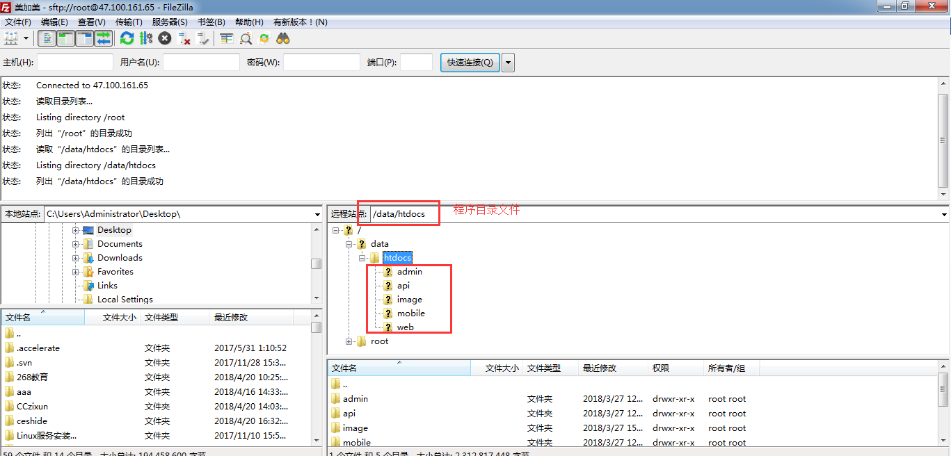This screenshot has width=951, height=456.
Task: Select Local Settings in the local tree
Action: point(125,300)
